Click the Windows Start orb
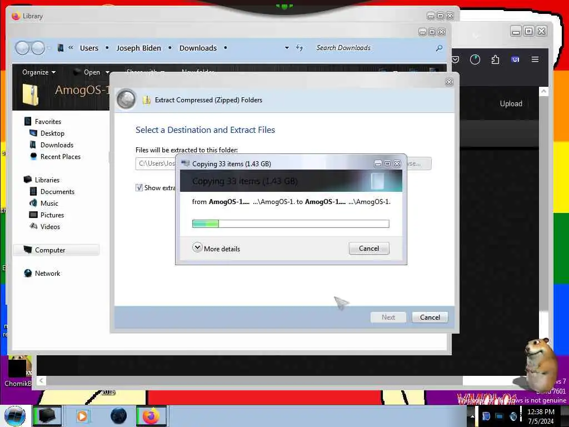 15,416
